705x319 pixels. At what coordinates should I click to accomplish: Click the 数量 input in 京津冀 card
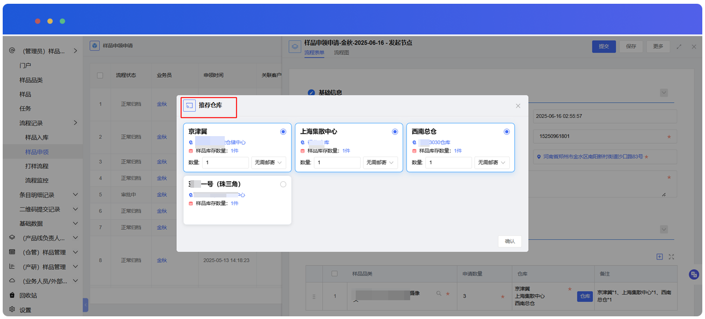[x=225, y=162]
